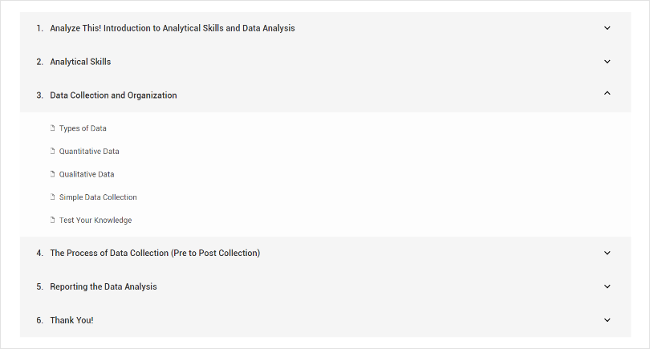650x349 pixels.
Task: Expand Process of Data Collection chevron
Action: click(607, 253)
